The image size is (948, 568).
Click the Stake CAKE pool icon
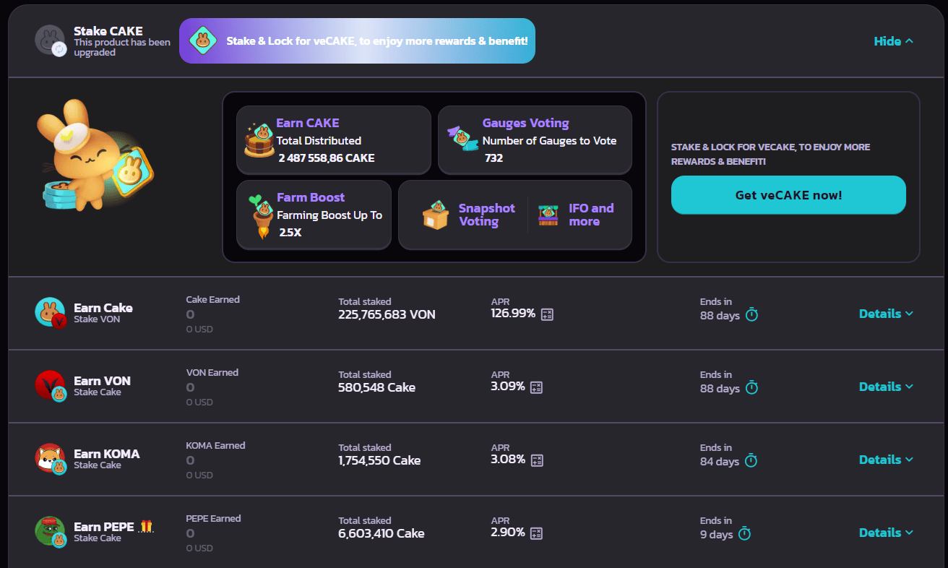pos(51,40)
